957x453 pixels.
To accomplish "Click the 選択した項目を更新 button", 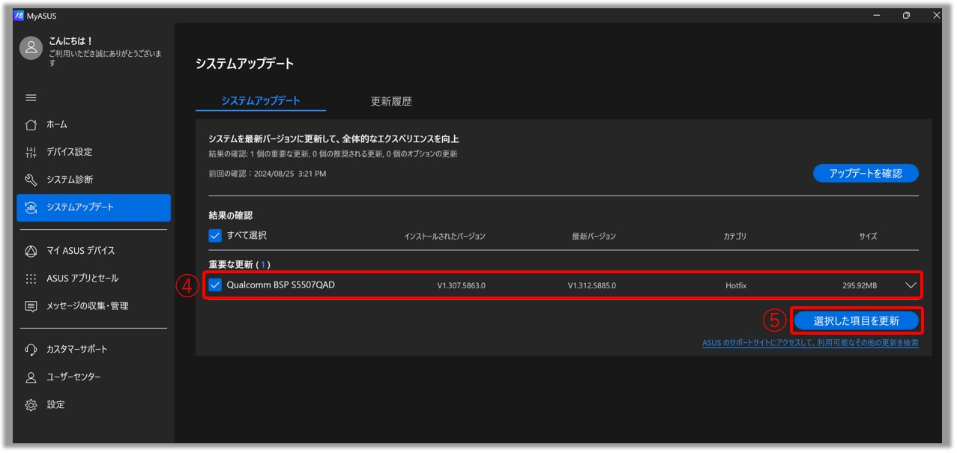I will click(x=857, y=321).
